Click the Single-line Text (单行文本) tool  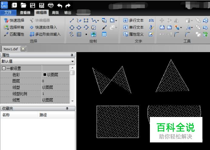tap(133, 27)
